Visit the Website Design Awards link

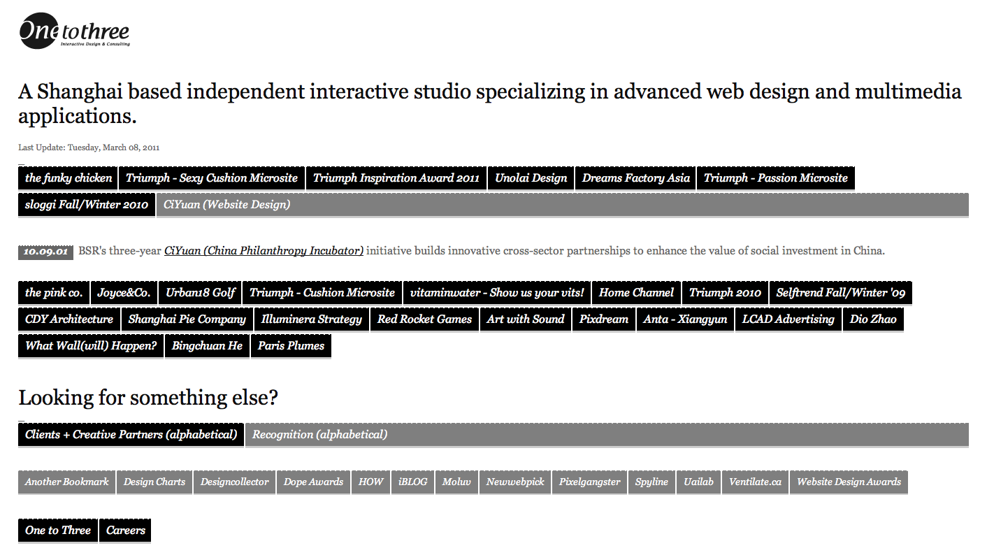(849, 482)
